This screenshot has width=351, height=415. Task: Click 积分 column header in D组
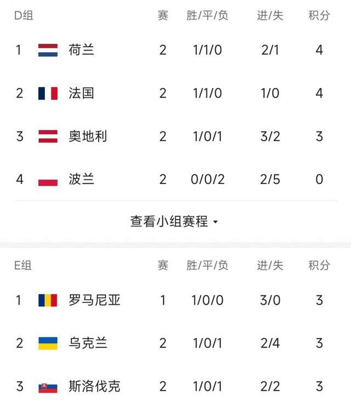tap(319, 15)
